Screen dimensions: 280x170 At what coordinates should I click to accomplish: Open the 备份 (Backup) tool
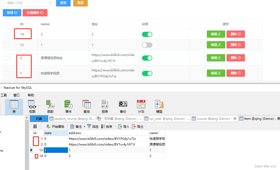pyautogui.click(x=123, y=105)
